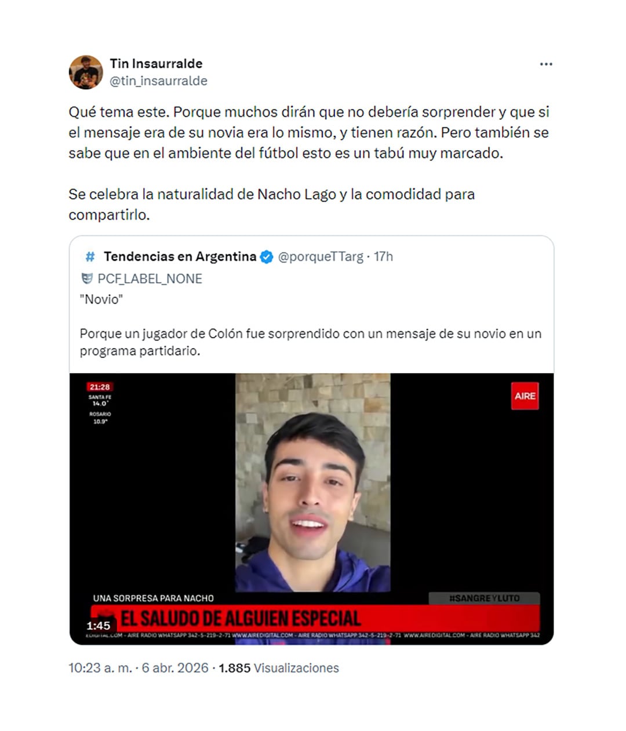Open the Tendencias en Argentina account name

180,257
